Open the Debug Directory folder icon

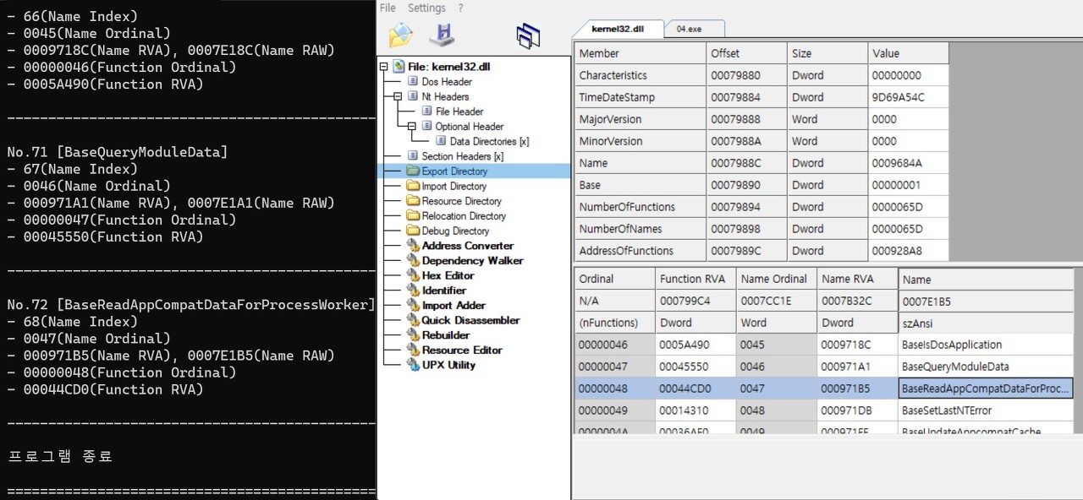(x=413, y=231)
